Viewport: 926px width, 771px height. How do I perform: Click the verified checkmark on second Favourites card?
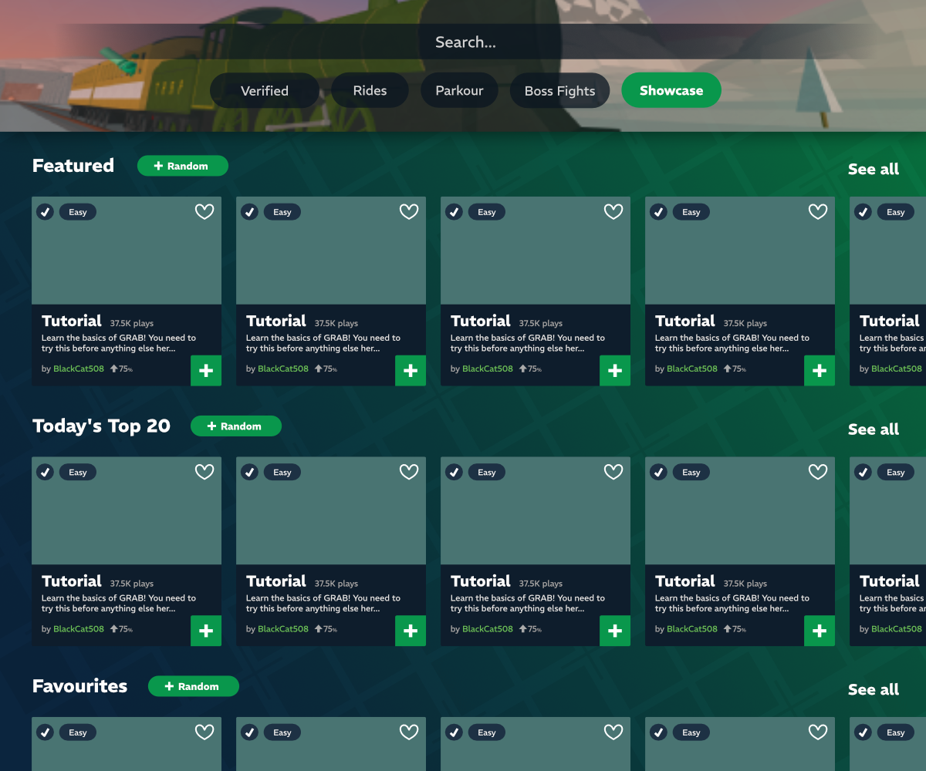(x=250, y=732)
